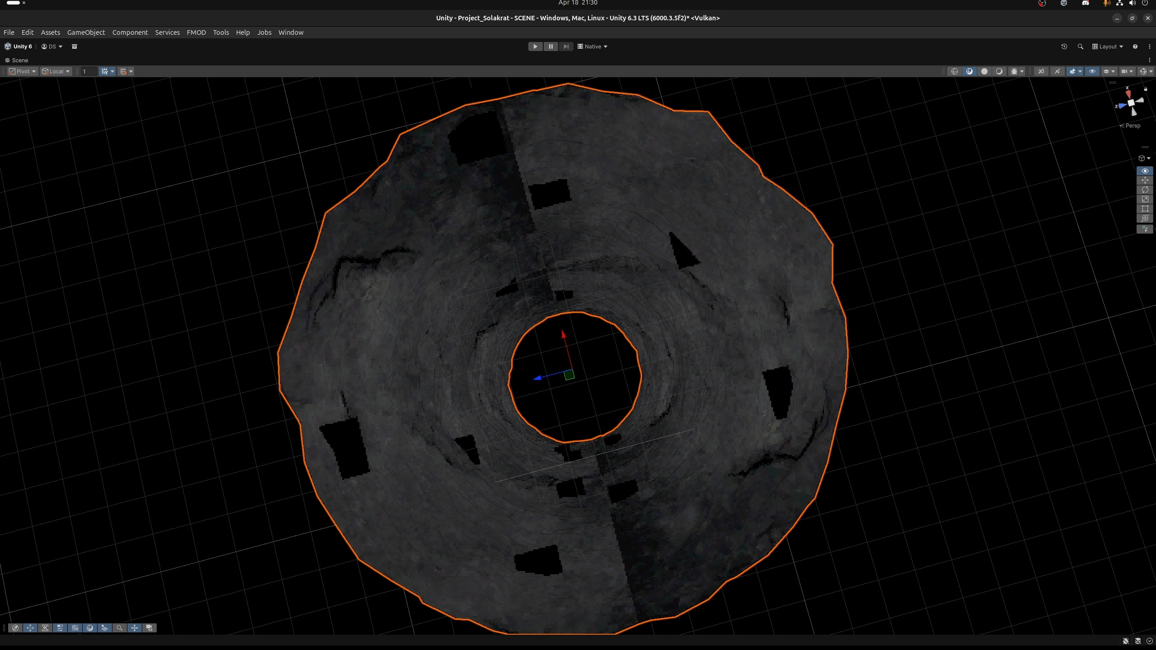The height and width of the screenshot is (650, 1156).
Task: Click the camera preview overlay button
Action: [149, 628]
